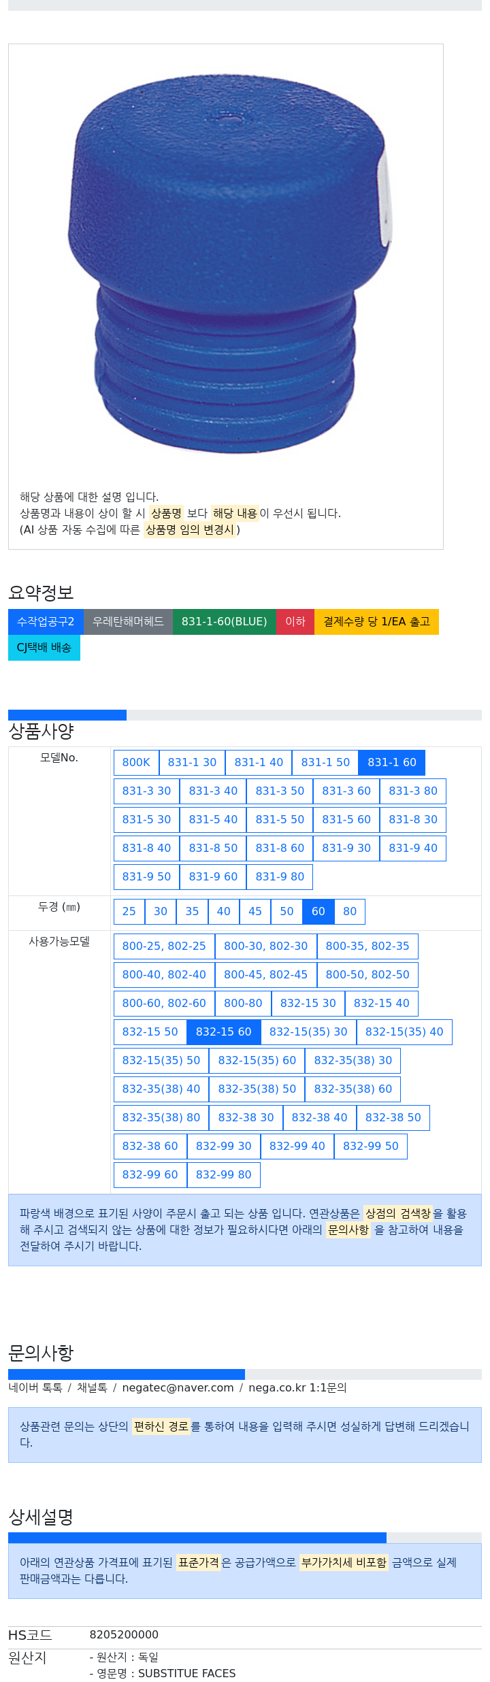Select model 800K option

(x=136, y=763)
